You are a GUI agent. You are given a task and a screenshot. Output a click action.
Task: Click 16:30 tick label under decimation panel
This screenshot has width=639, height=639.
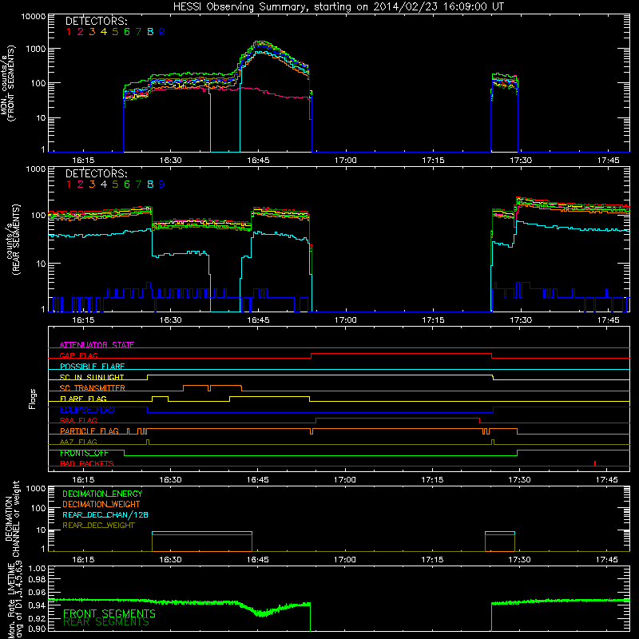170,560
